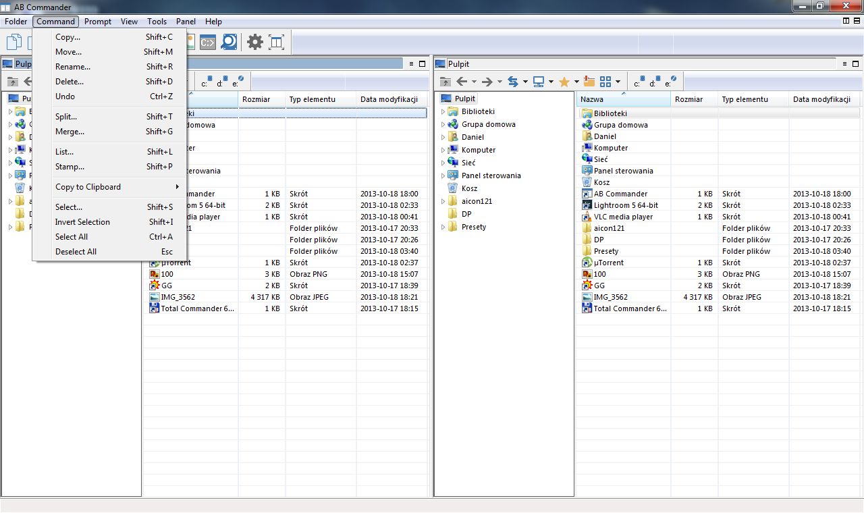
Task: Open forward history dropdown in right panel
Action: pos(500,82)
